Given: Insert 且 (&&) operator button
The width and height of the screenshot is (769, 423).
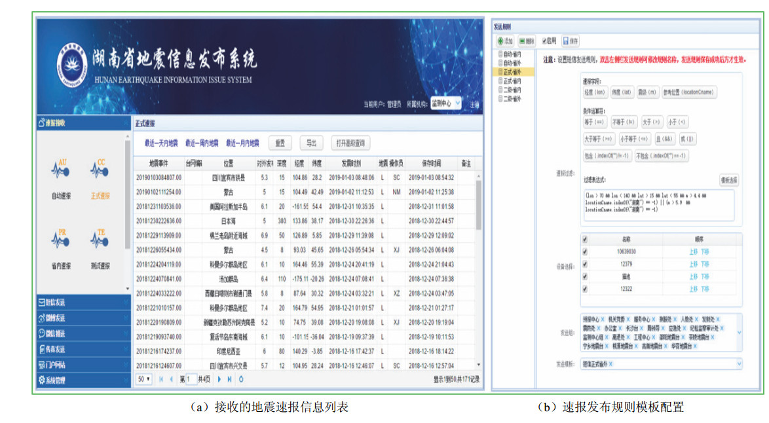Looking at the screenshot, I should tap(665, 139).
